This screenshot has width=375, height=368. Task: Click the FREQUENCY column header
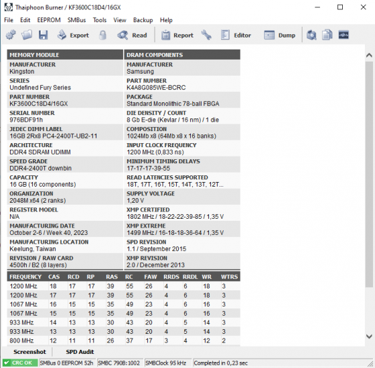[25, 277]
